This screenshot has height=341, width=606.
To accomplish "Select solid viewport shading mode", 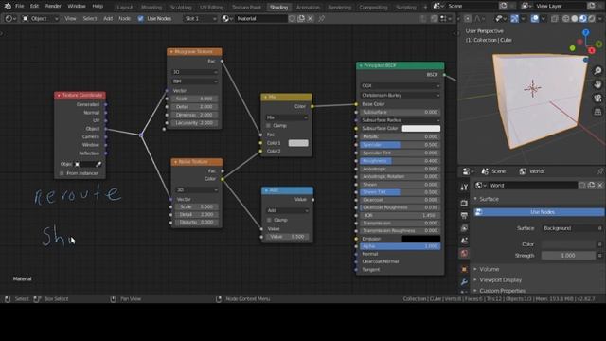I will coord(575,19).
